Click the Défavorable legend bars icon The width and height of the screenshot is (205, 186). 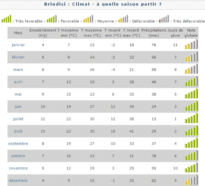point(123,19)
